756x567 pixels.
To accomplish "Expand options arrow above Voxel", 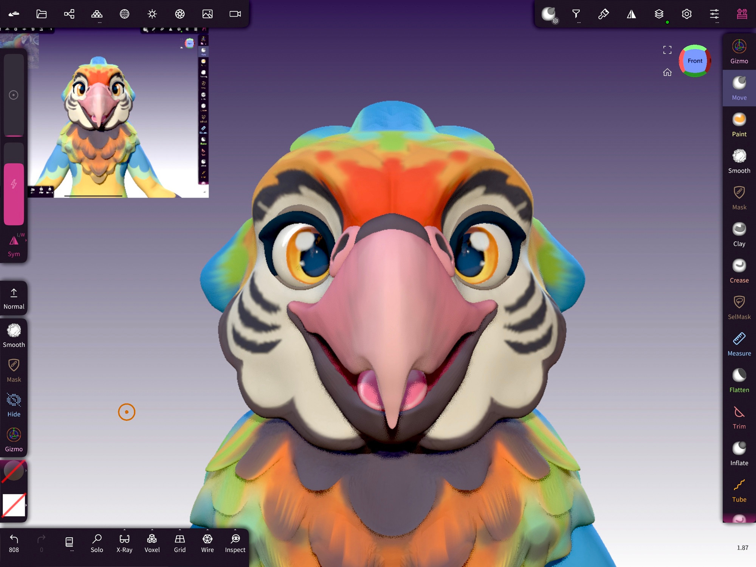I will tap(152, 530).
